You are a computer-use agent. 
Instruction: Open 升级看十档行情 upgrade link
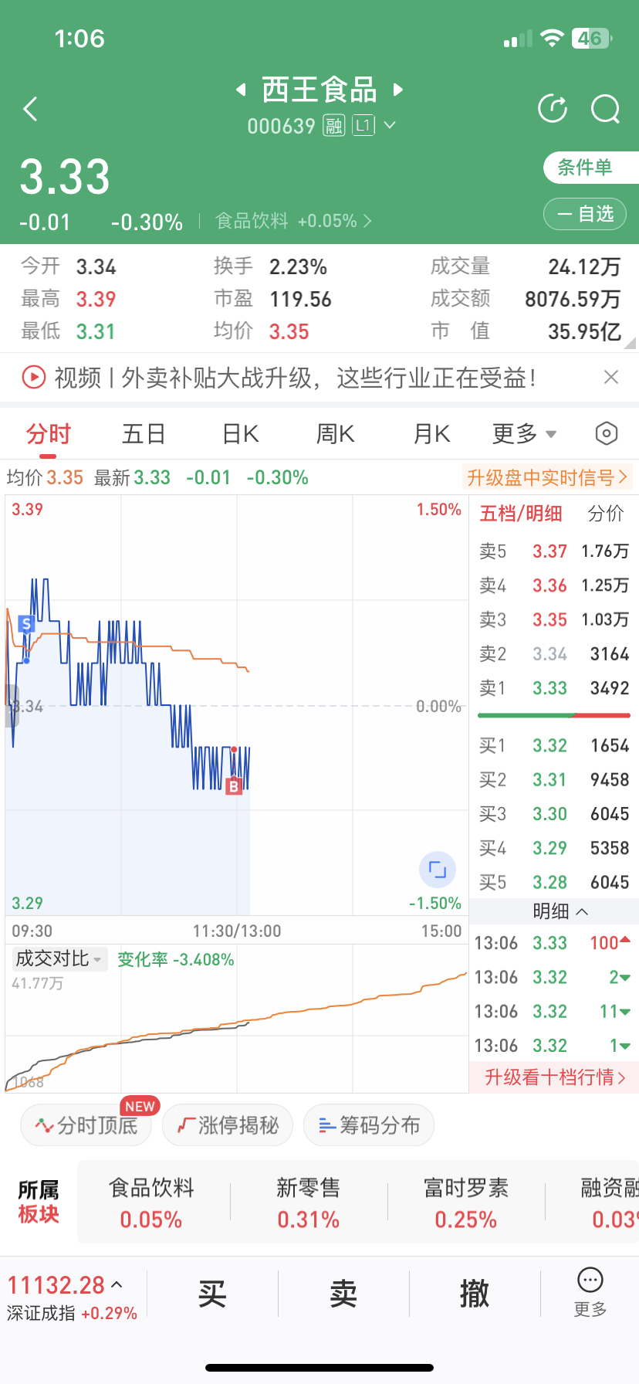554,1077
